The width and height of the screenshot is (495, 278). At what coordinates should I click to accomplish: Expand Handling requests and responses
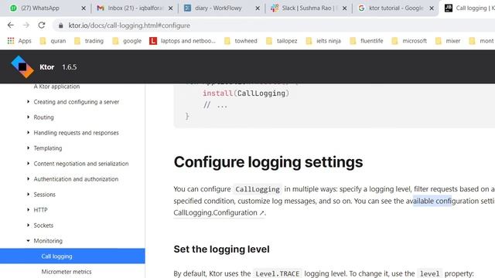[28, 132]
